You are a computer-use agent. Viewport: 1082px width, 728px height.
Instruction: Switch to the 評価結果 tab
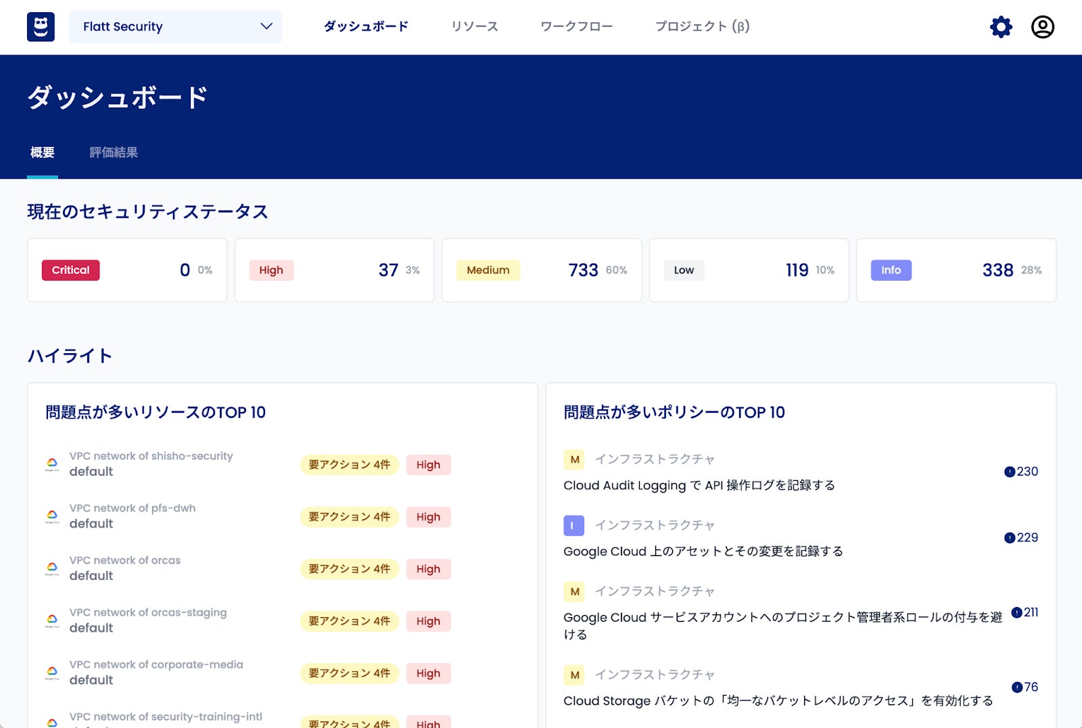(114, 153)
